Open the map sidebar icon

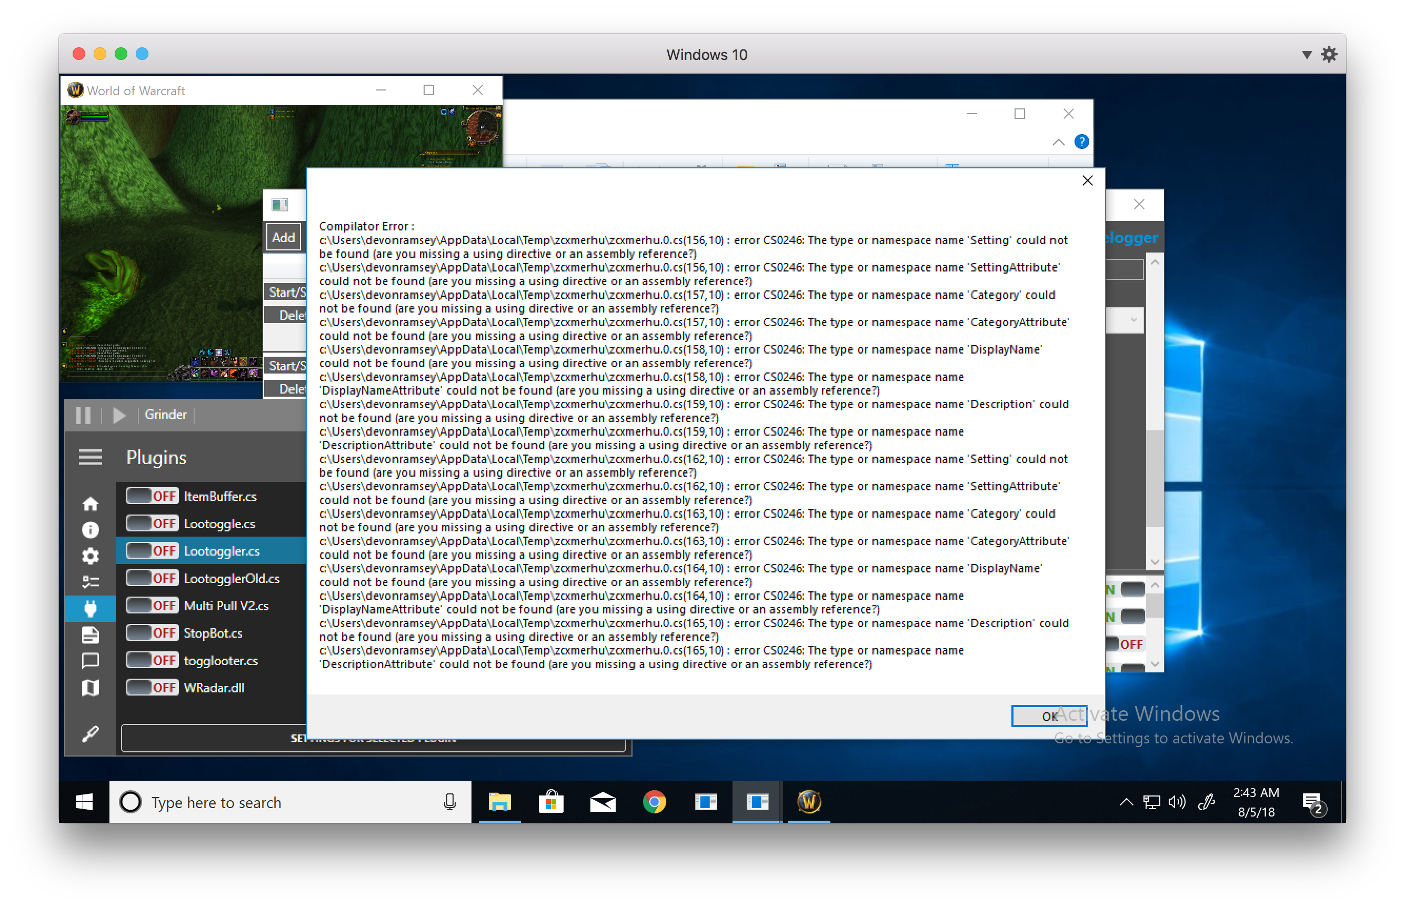click(x=90, y=688)
